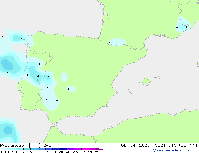This screenshot has width=199, height=153.
Task: Click the 35–40 mm violet legend swatch
Action: [78, 149]
